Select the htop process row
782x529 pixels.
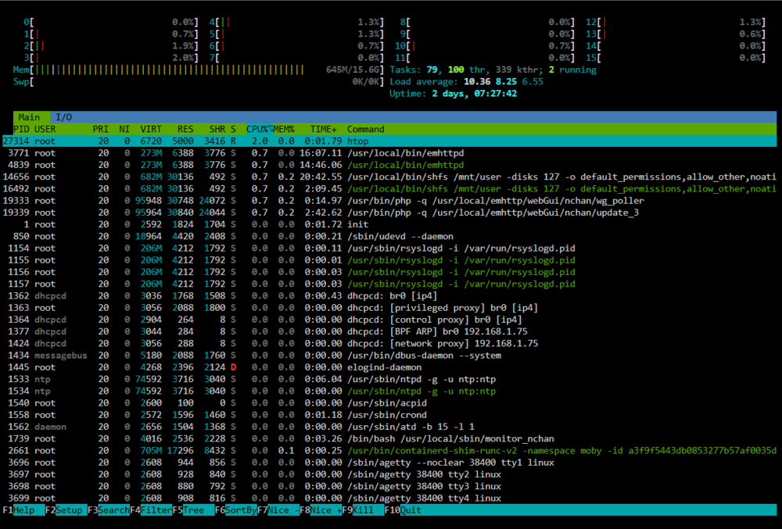tap(389, 141)
